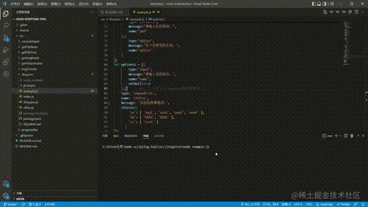Click the Explorer panel more actions ellipsis
The width and height of the screenshot is (368, 207).
[x=92, y=12]
